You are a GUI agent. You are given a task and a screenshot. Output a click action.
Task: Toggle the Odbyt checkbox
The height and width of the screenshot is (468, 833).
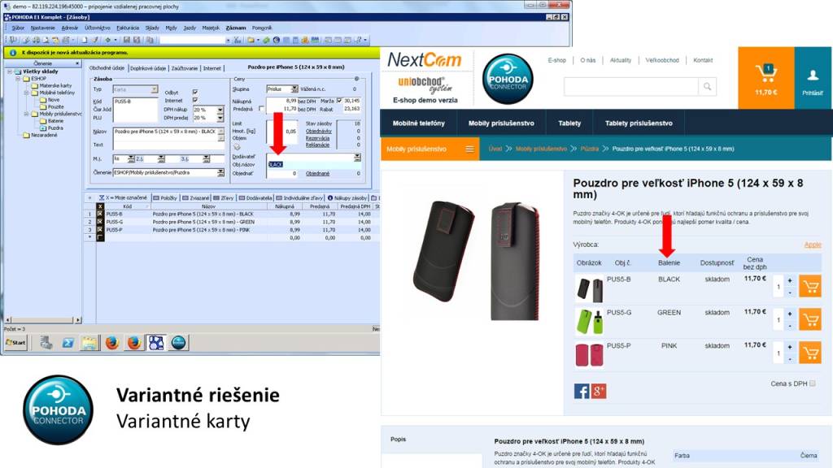pyautogui.click(x=195, y=92)
